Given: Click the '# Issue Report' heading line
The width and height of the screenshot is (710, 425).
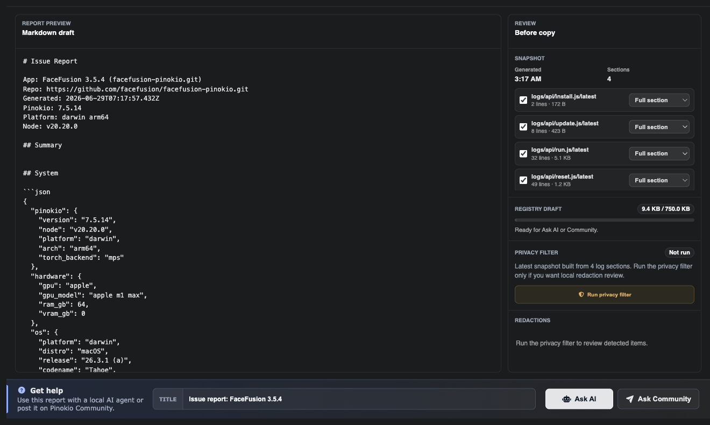Looking at the screenshot, I should pos(50,61).
